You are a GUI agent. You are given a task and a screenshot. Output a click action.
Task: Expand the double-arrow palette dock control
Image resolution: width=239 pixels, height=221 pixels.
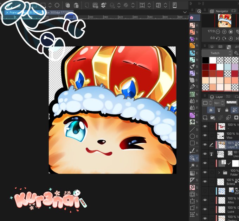click(x=199, y=4)
